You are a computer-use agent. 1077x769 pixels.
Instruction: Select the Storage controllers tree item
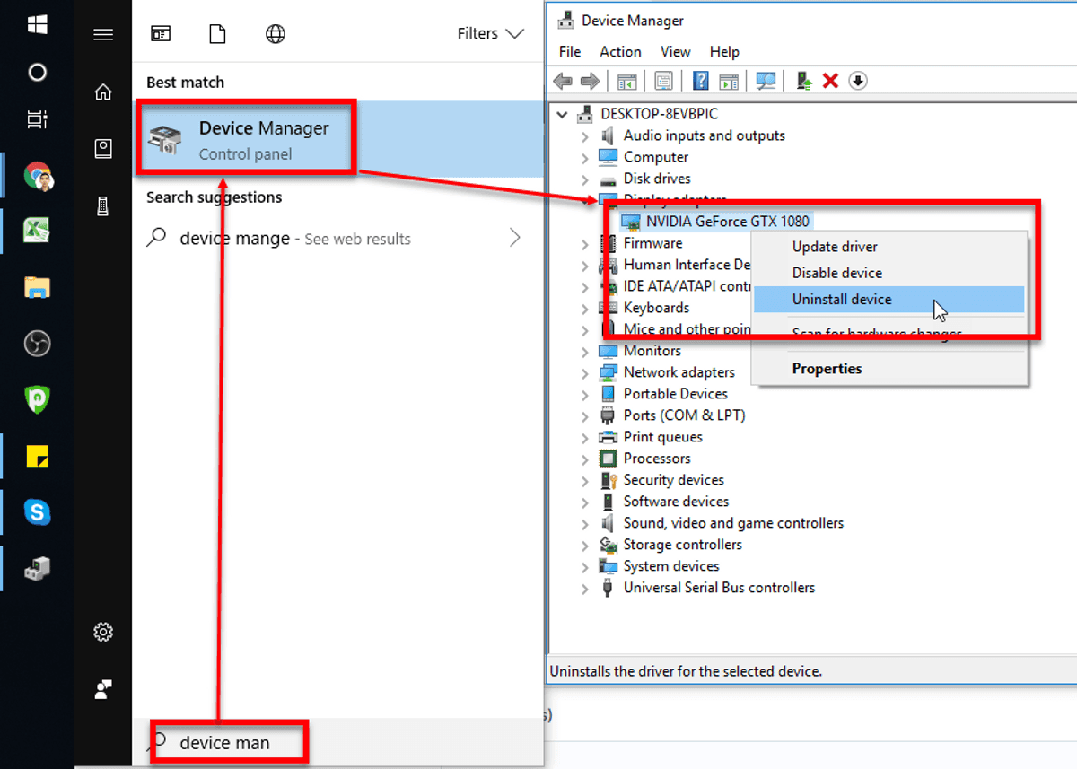(x=682, y=545)
